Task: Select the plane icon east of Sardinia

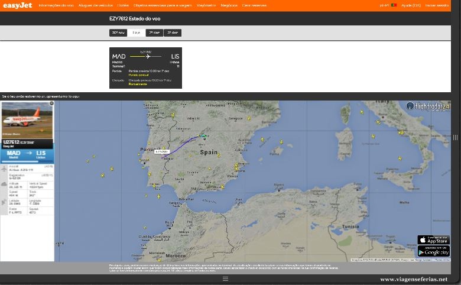Action: [x=373, y=137]
